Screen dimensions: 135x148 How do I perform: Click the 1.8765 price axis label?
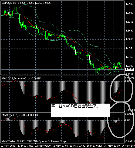tap(129, 22)
